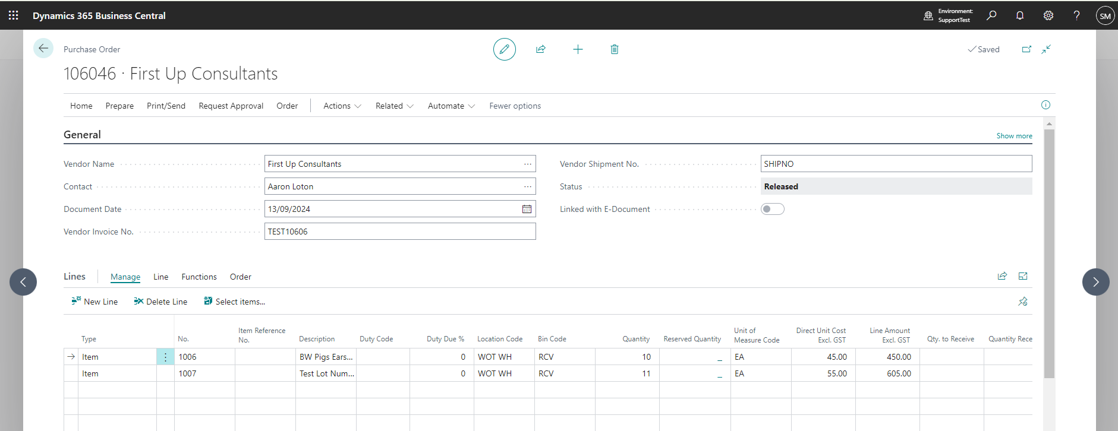
Task: Switch to Order tab in Lines section
Action: pos(241,277)
